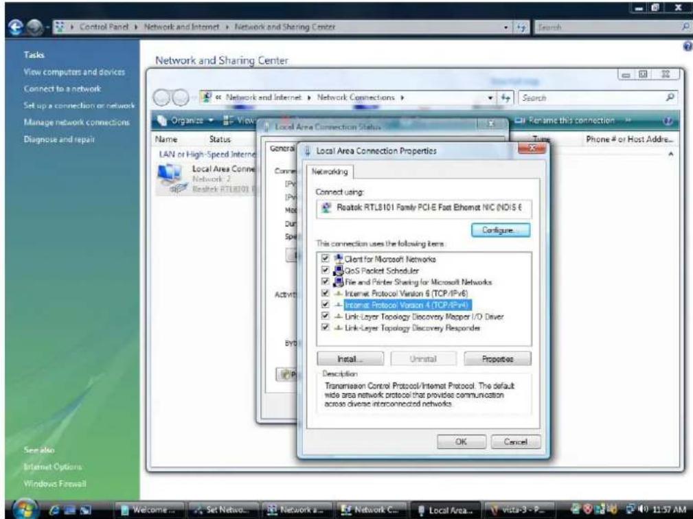Click search magnifier in Control Panel search box
Screen dimensions: 693x519
point(685,27)
